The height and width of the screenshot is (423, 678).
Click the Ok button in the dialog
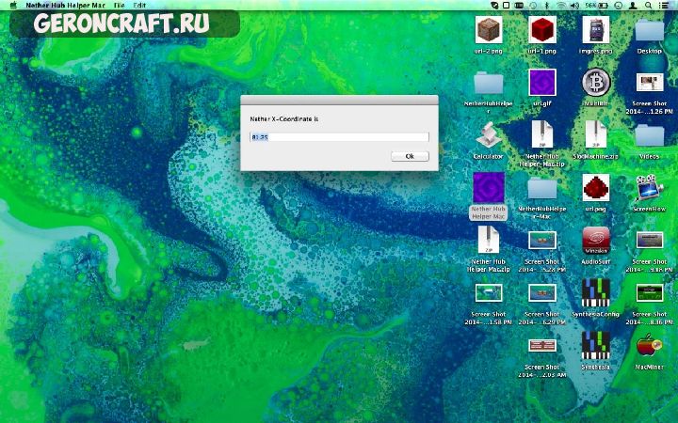coord(410,156)
